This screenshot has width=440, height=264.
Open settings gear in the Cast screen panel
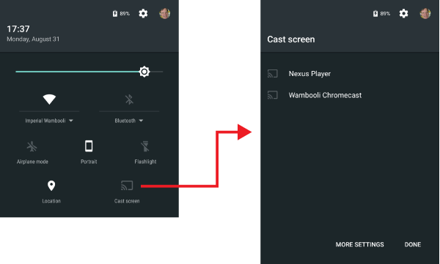[x=403, y=13]
